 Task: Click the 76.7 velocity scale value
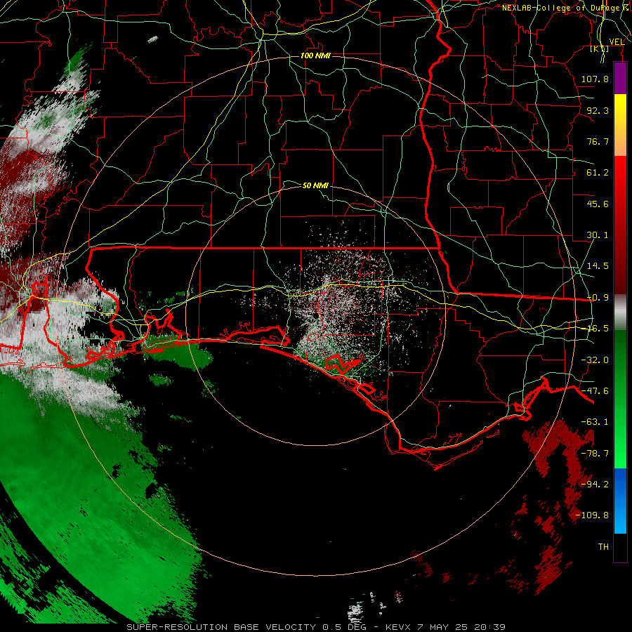598,141
